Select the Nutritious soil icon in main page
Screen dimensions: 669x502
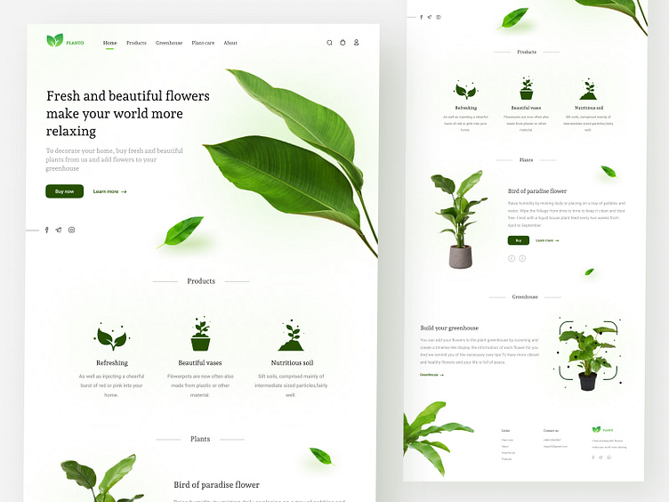pyautogui.click(x=292, y=335)
